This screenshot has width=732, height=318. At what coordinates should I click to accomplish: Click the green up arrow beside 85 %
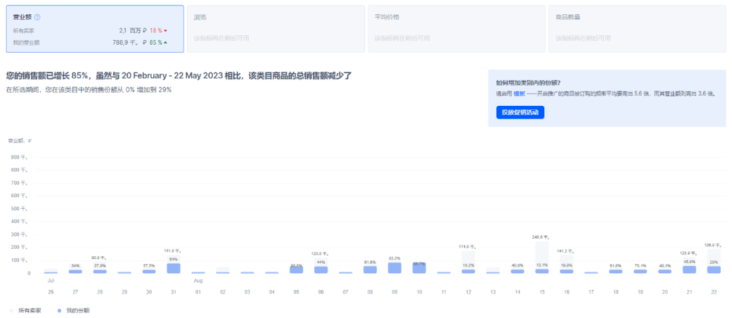[x=165, y=43]
